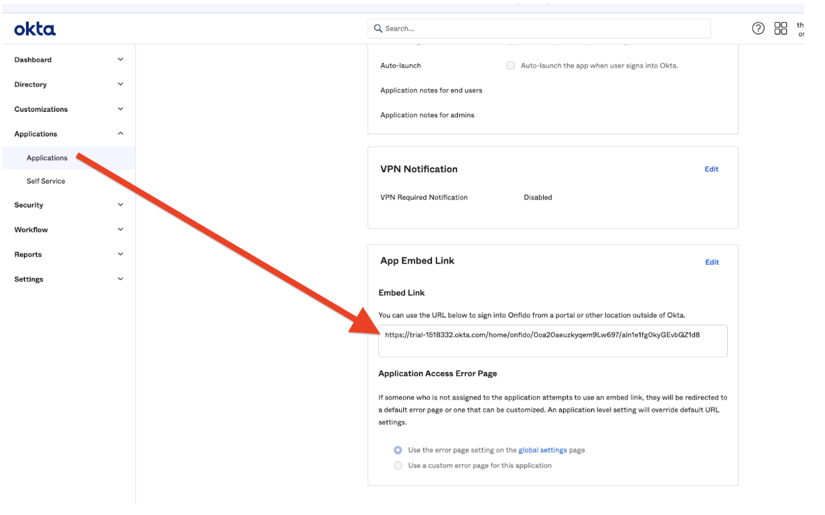Image resolution: width=825 pixels, height=515 pixels.
Task: Edit the App Embed Link section
Action: [x=712, y=262]
